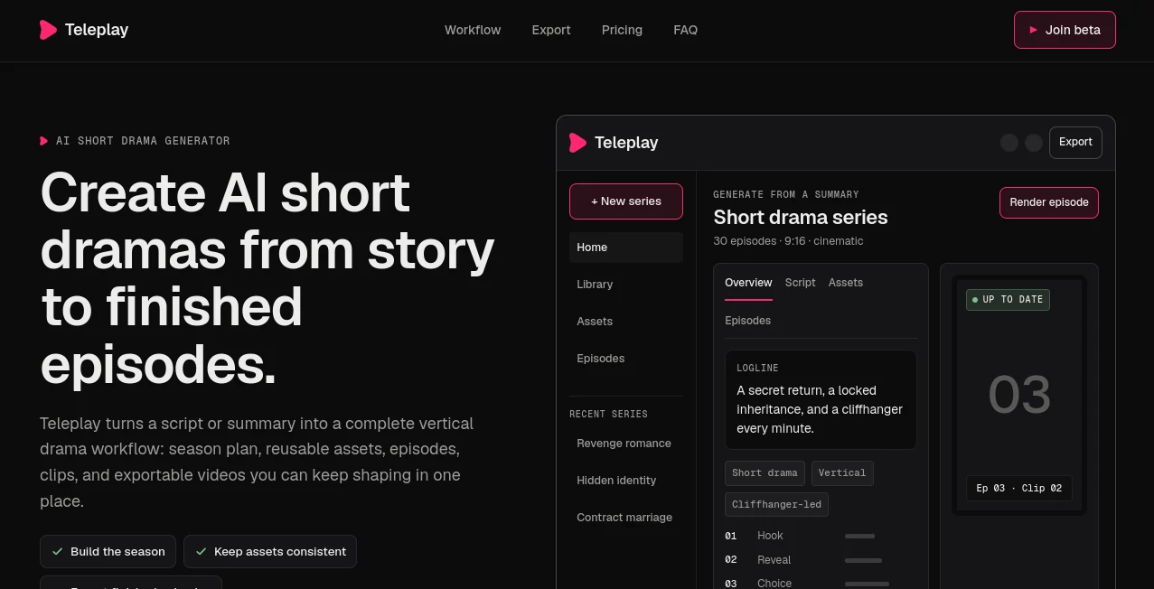
Task: Click the 01 Hook beat row
Action: 821,536
